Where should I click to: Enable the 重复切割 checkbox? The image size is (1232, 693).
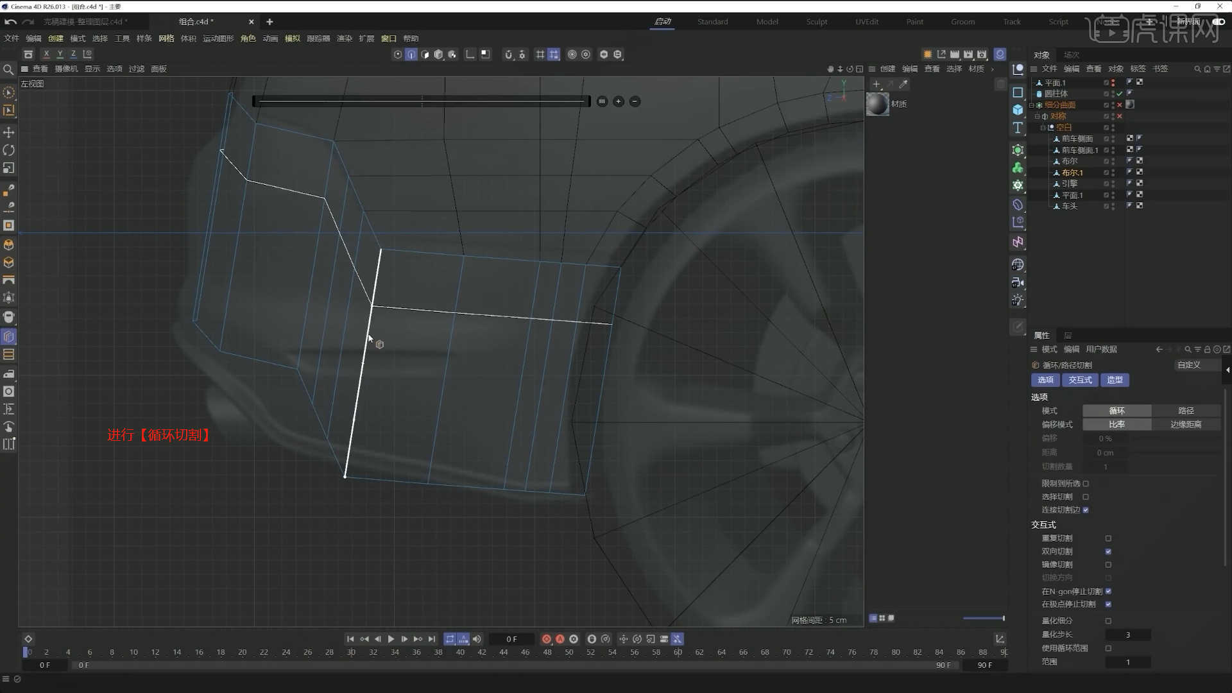(x=1108, y=538)
